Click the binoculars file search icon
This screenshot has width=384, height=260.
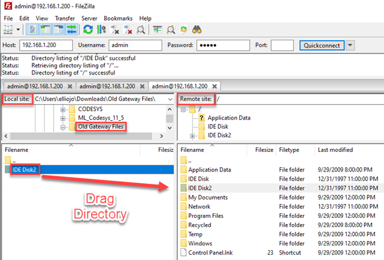[x=197, y=29]
